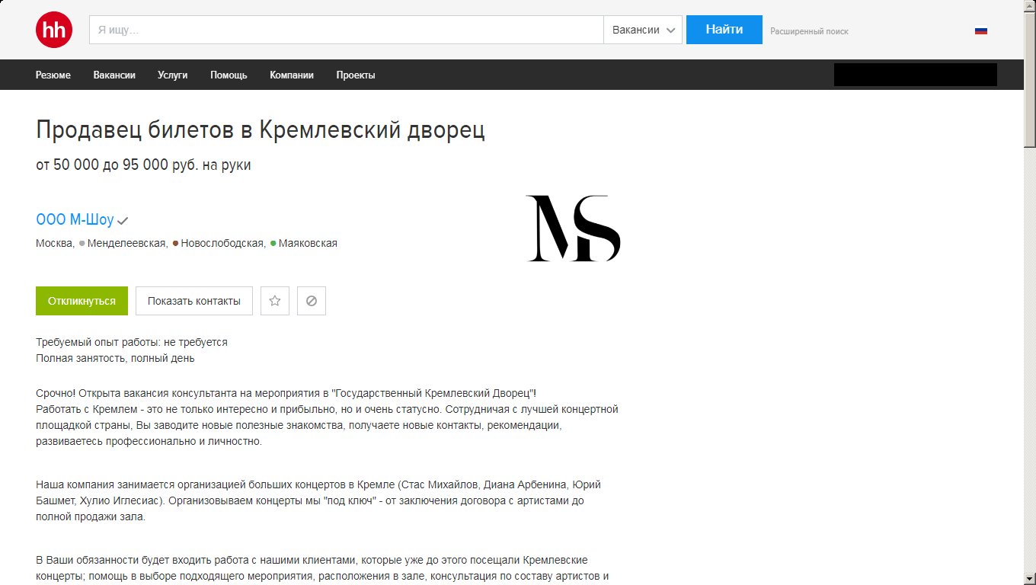Click the vertical scrollbar thumb
This screenshot has width=1036, height=585.
click(x=1030, y=79)
